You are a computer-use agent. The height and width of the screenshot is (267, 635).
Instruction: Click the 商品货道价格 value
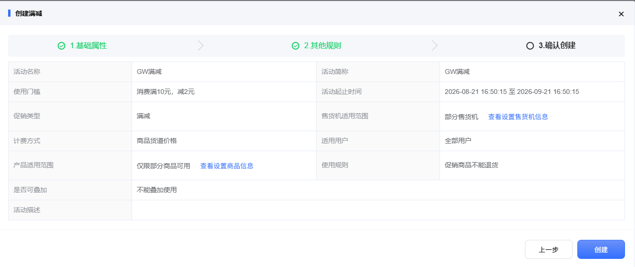(x=157, y=141)
